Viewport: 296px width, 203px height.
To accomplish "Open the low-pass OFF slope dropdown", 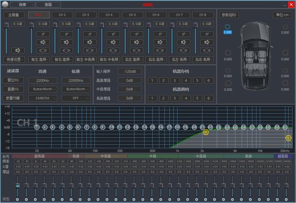I will pos(76,98).
